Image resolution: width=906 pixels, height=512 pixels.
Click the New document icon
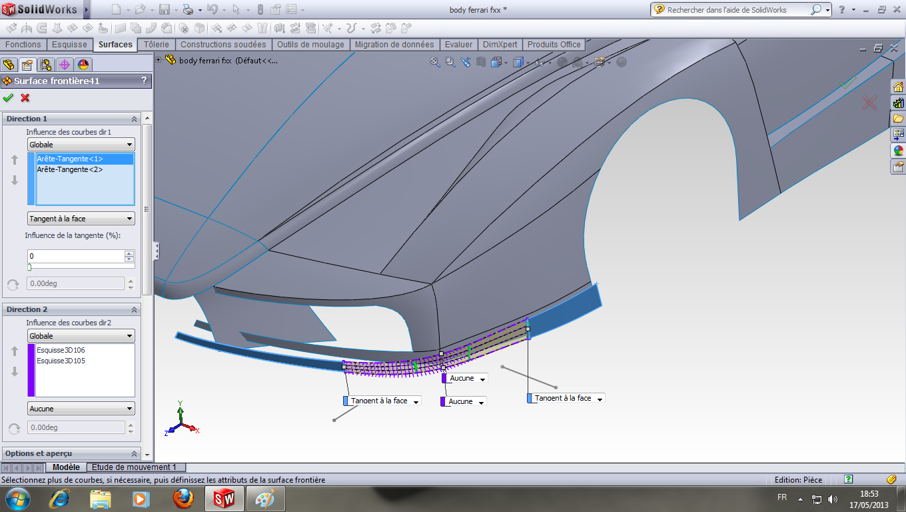(116, 9)
